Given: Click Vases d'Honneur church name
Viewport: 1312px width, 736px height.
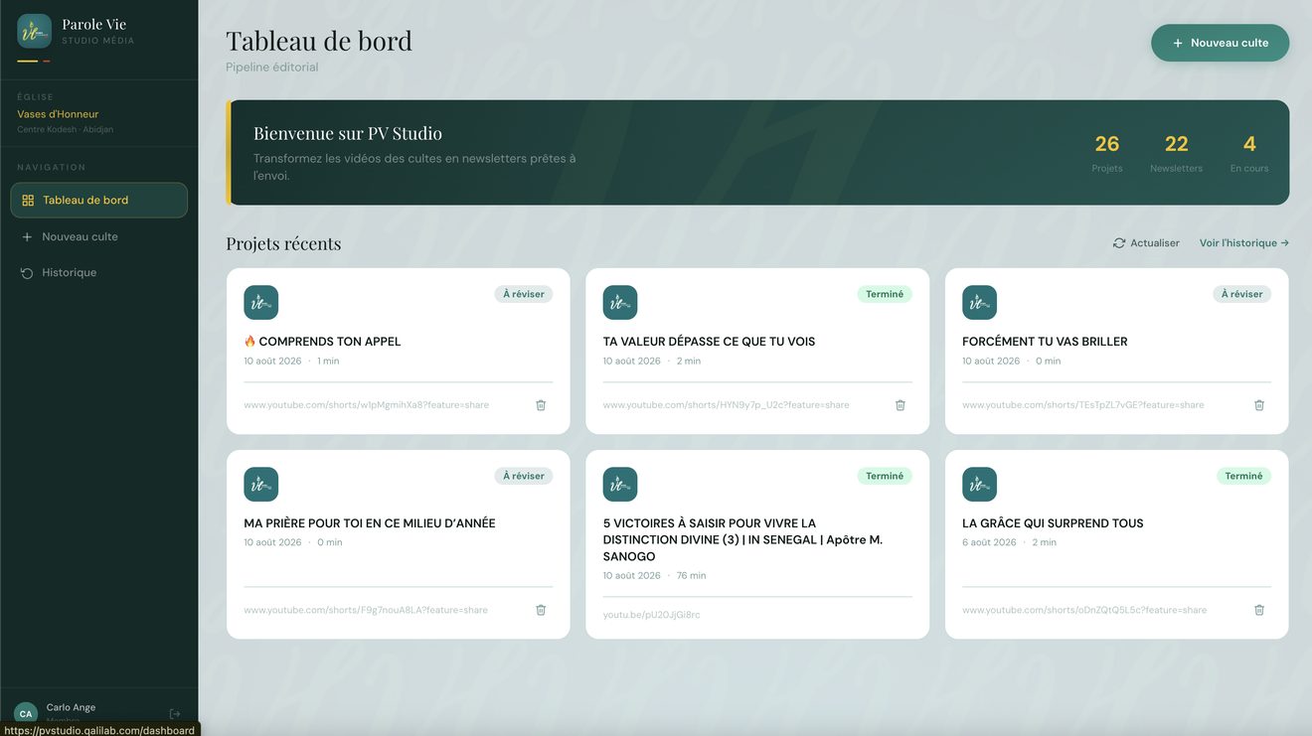Looking at the screenshot, I should pos(58,114).
